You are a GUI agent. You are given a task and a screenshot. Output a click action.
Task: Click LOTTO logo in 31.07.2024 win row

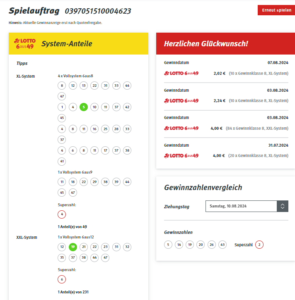(181, 155)
